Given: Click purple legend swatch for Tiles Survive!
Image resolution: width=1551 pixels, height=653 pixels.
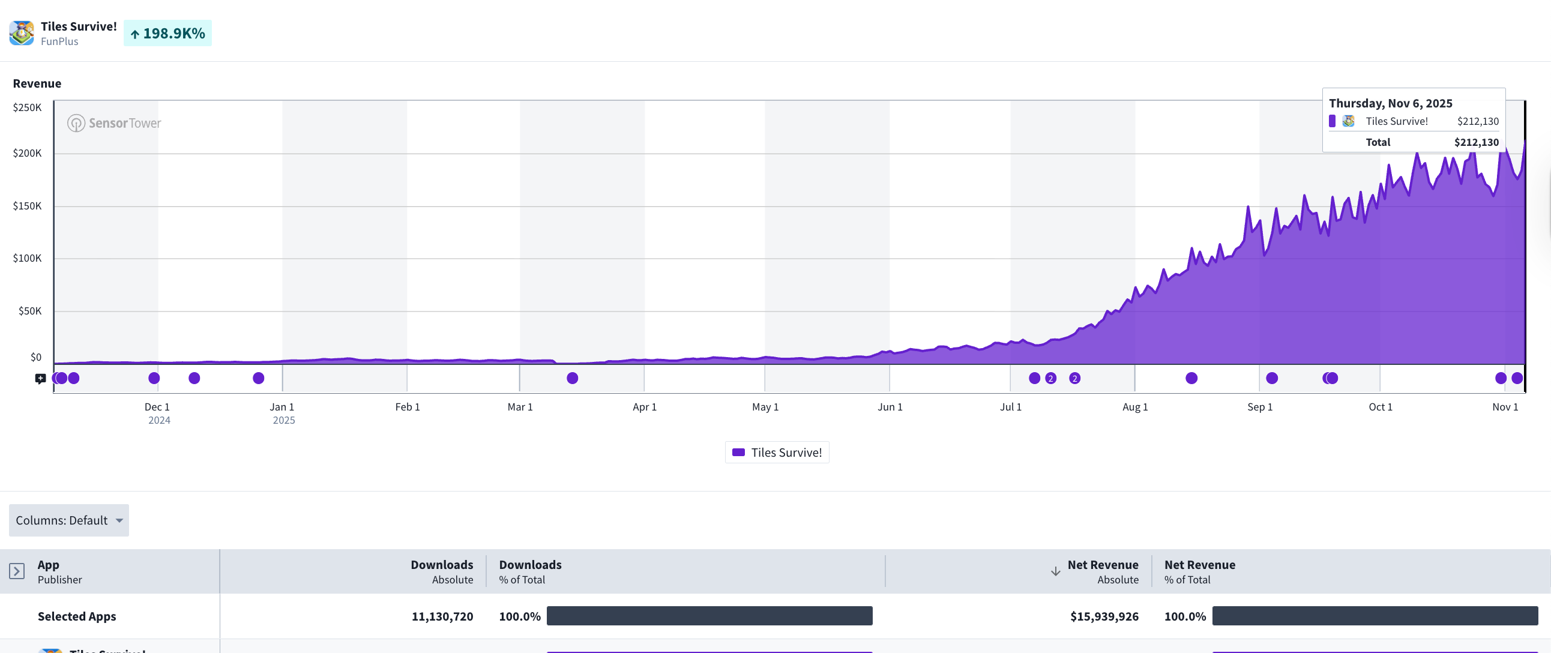Looking at the screenshot, I should (x=739, y=453).
